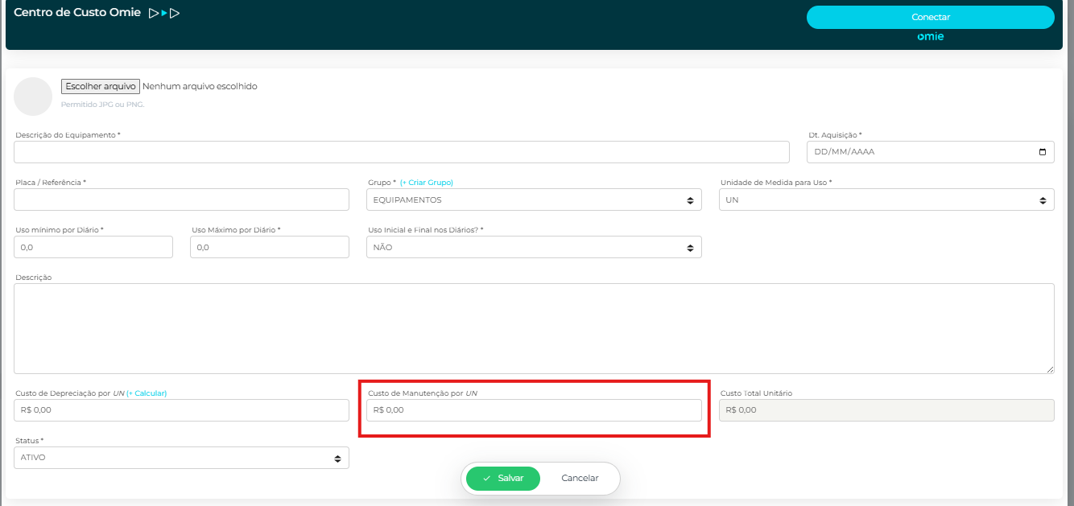Click the Omie logo under Conectar

pyautogui.click(x=930, y=37)
